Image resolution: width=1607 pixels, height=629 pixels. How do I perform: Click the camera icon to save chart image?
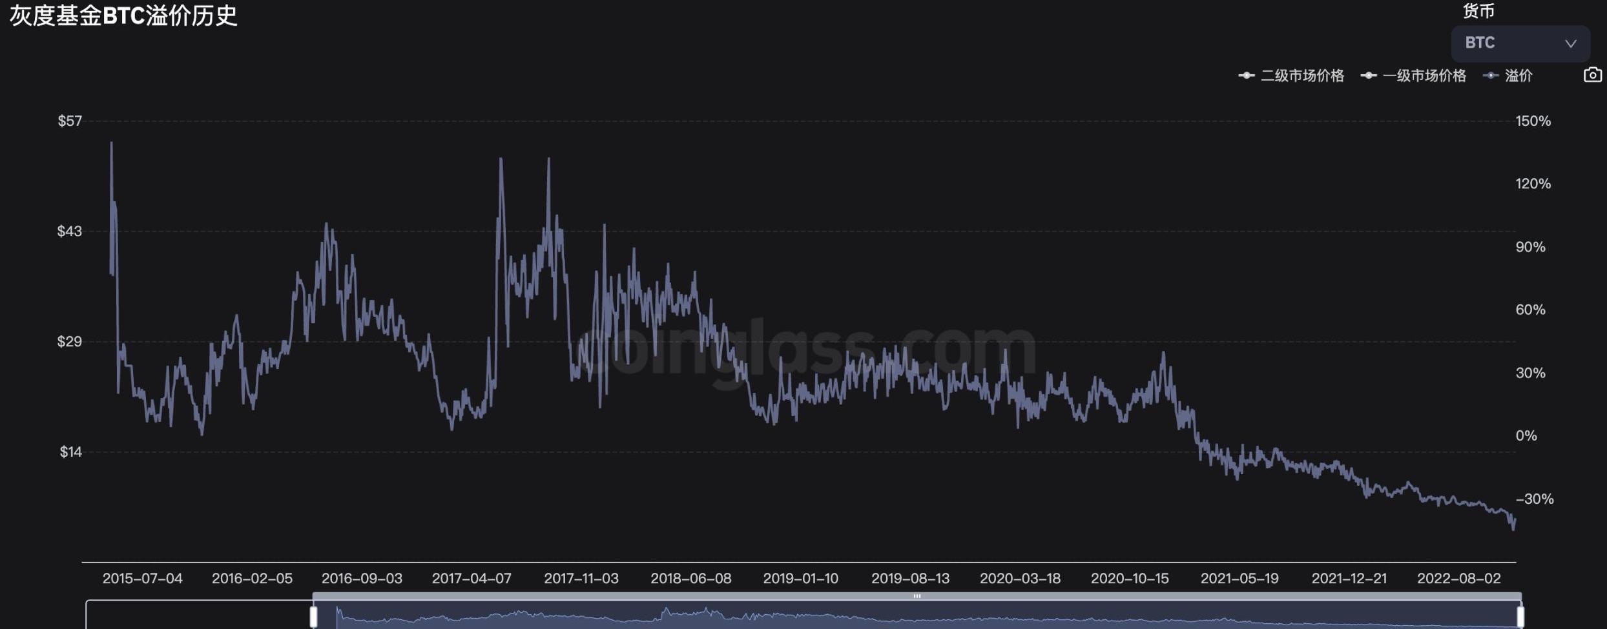[x=1592, y=75]
